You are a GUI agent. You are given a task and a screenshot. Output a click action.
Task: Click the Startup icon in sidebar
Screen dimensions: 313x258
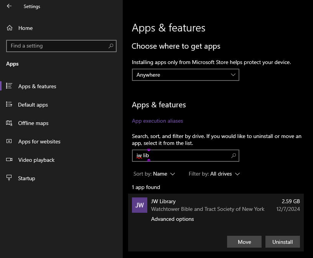point(9,178)
